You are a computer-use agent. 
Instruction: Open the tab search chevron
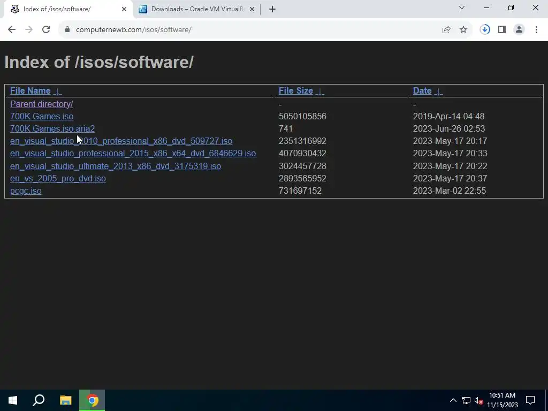[x=462, y=7]
